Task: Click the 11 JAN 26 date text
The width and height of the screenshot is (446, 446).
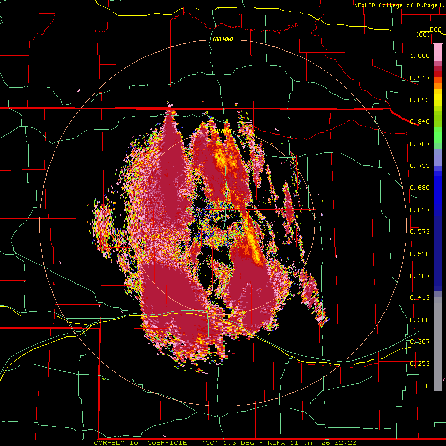Action: tap(311, 443)
